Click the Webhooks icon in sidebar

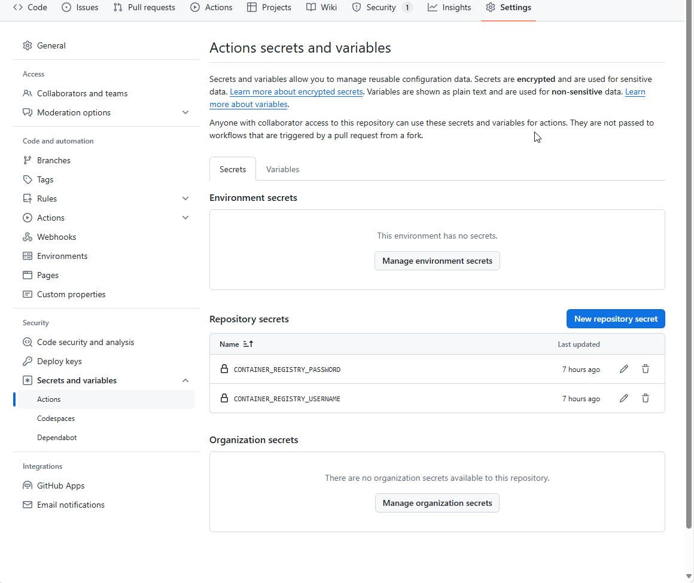coord(28,237)
